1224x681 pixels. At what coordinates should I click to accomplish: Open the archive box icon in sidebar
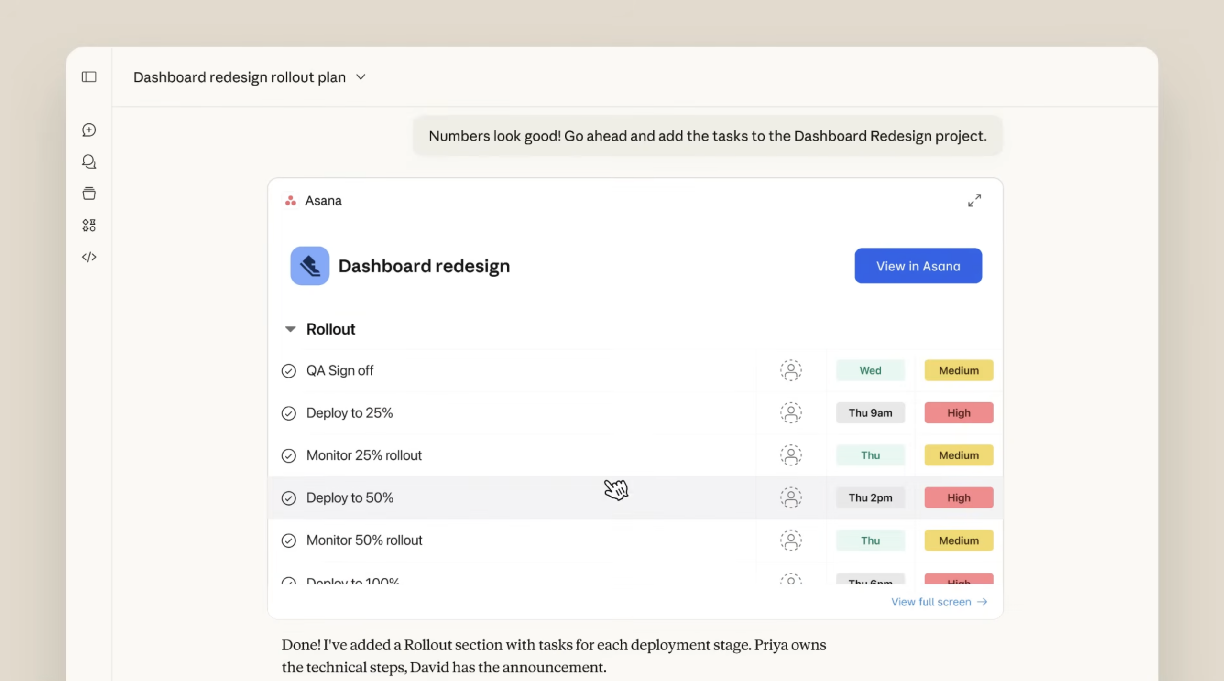[89, 193]
